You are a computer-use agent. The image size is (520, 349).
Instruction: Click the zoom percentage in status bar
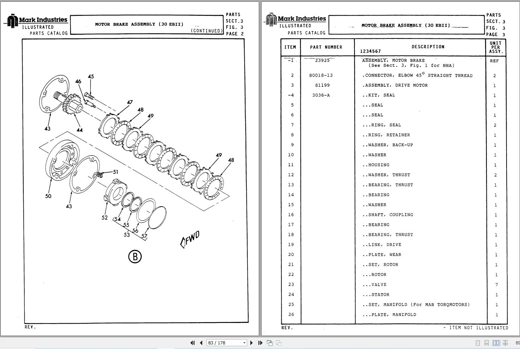(518, 343)
